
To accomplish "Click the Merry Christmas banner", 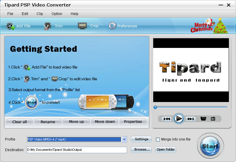I will (209, 26).
